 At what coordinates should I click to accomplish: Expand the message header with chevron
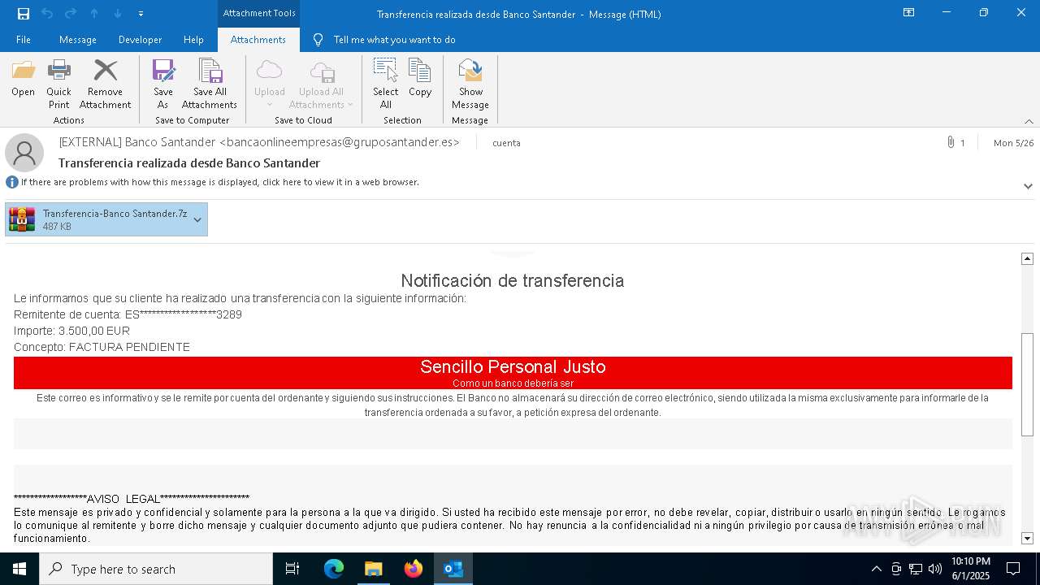tap(1028, 186)
